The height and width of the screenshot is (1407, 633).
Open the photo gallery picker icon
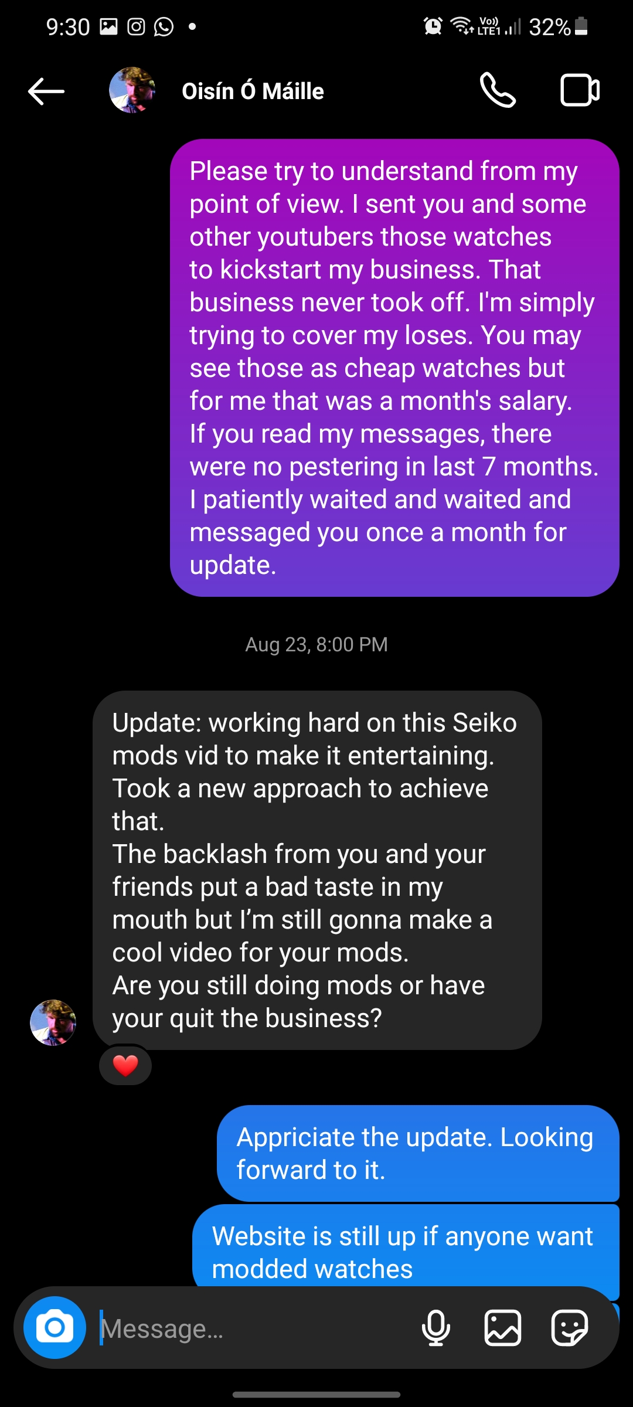click(x=503, y=1328)
